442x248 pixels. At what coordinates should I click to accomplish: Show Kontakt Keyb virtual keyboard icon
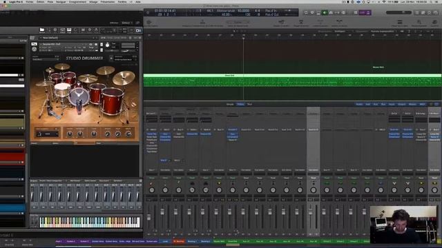point(69,30)
